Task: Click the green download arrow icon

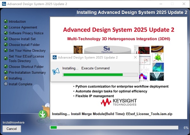Action: 42,114
